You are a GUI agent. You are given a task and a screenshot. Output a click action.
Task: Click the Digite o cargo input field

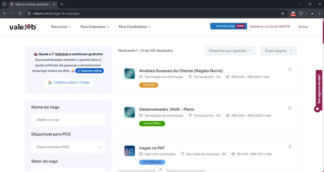pos(68,120)
